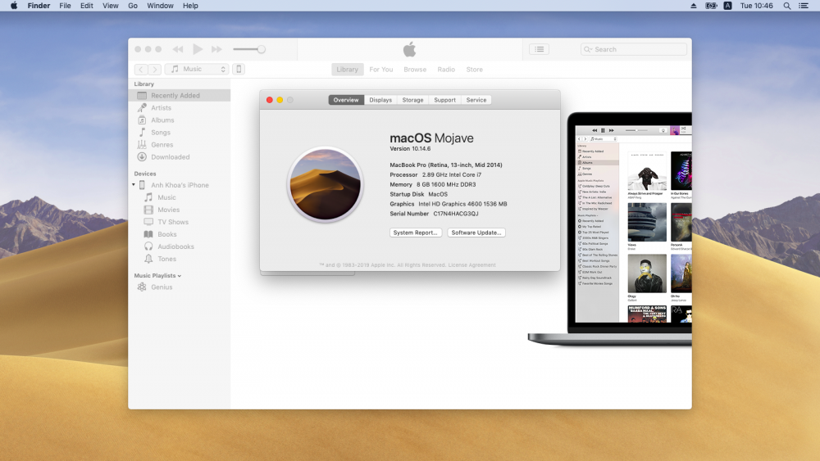Collapse Anh Khoa's iPhone disclosure triangle

point(134,185)
